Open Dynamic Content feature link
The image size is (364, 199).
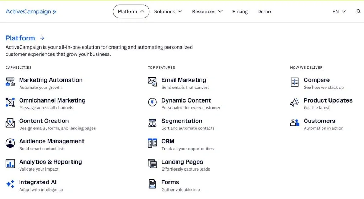tap(186, 100)
